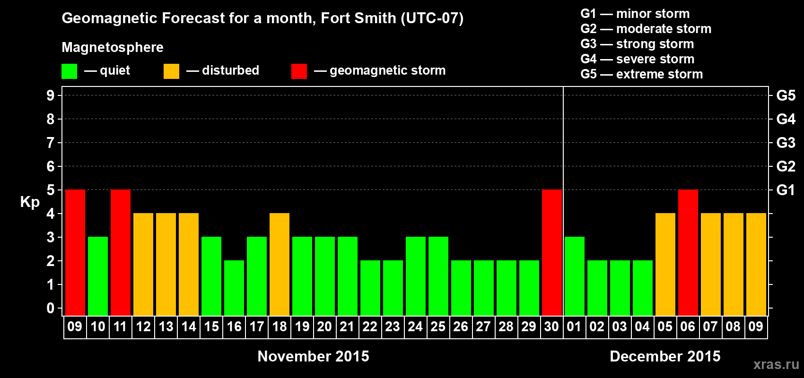Click the orange bar for November 18
The image size is (804, 378).
pyautogui.click(x=280, y=264)
